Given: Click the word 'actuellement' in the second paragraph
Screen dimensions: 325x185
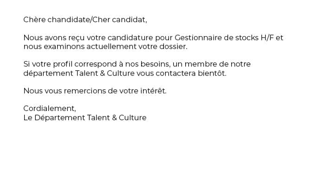Looking at the screenshot, I should coord(111,47).
